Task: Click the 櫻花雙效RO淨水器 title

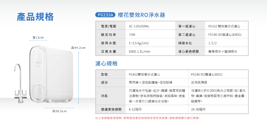Action: (141, 15)
